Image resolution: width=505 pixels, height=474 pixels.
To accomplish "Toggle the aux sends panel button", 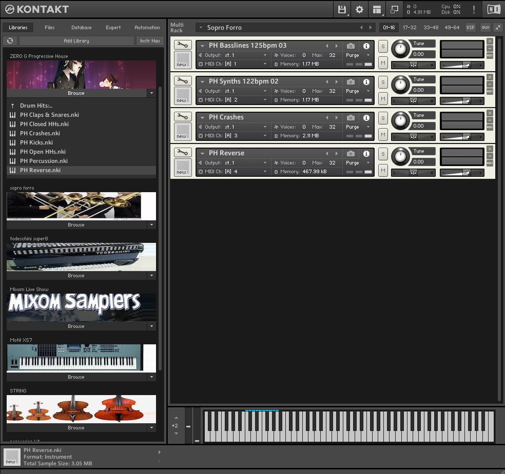I will tap(485, 28).
